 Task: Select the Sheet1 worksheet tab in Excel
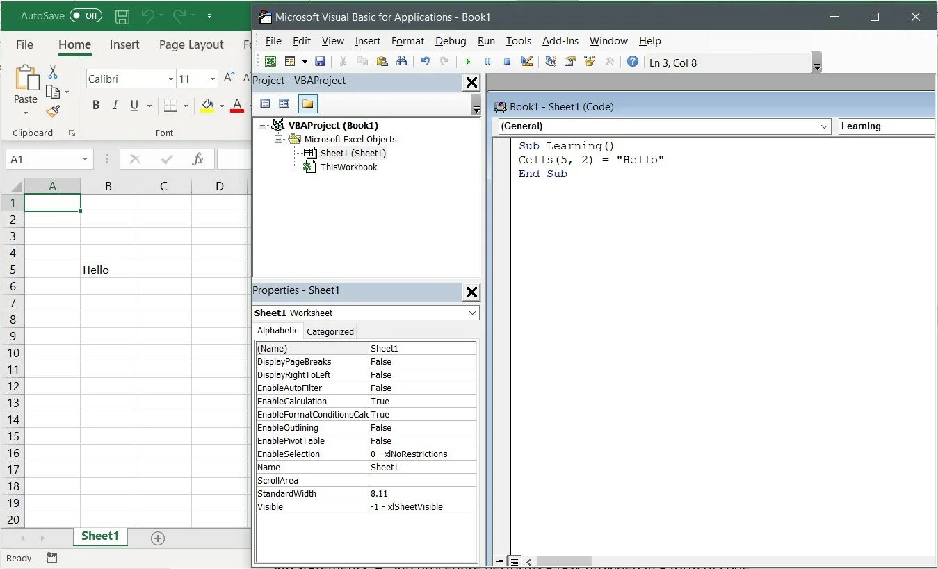100,536
